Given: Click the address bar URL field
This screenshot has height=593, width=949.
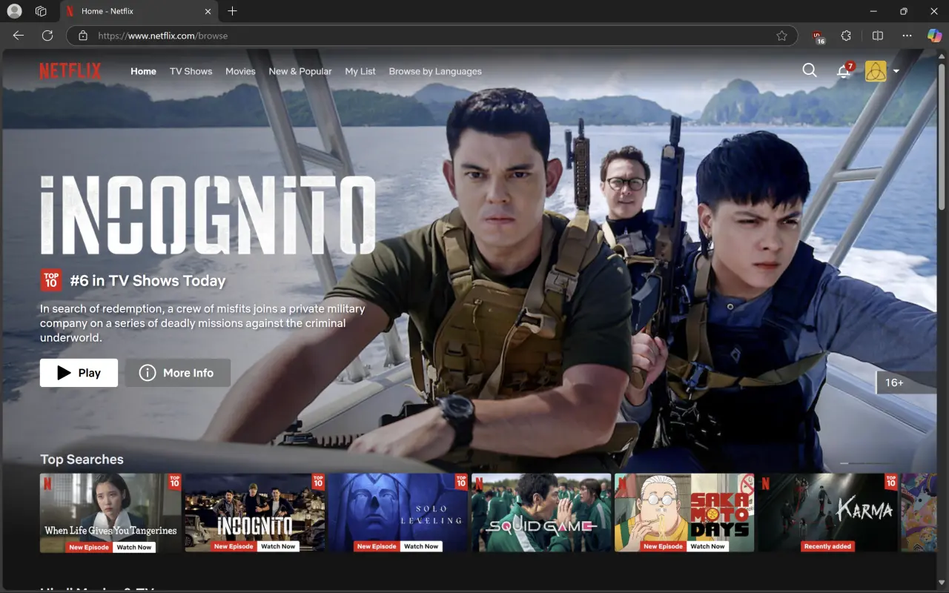Looking at the screenshot, I should pyautogui.click(x=432, y=36).
